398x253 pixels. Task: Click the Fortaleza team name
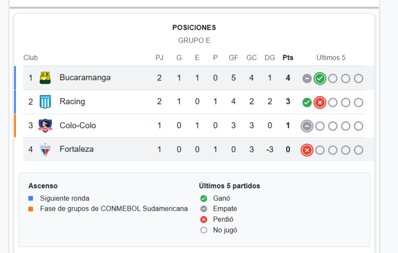[77, 149]
